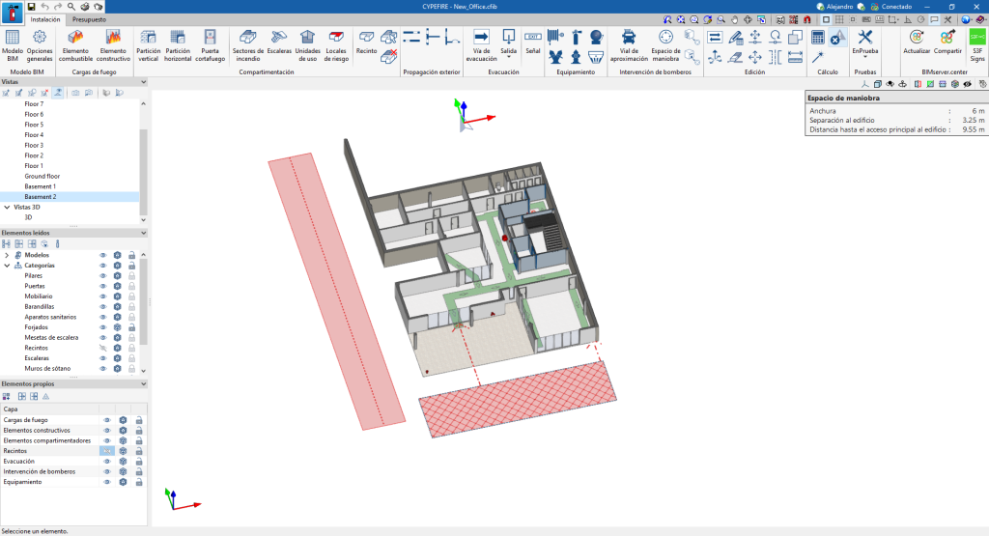Click the redo arrow icon
Image resolution: width=989 pixels, height=536 pixels.
[57, 7]
